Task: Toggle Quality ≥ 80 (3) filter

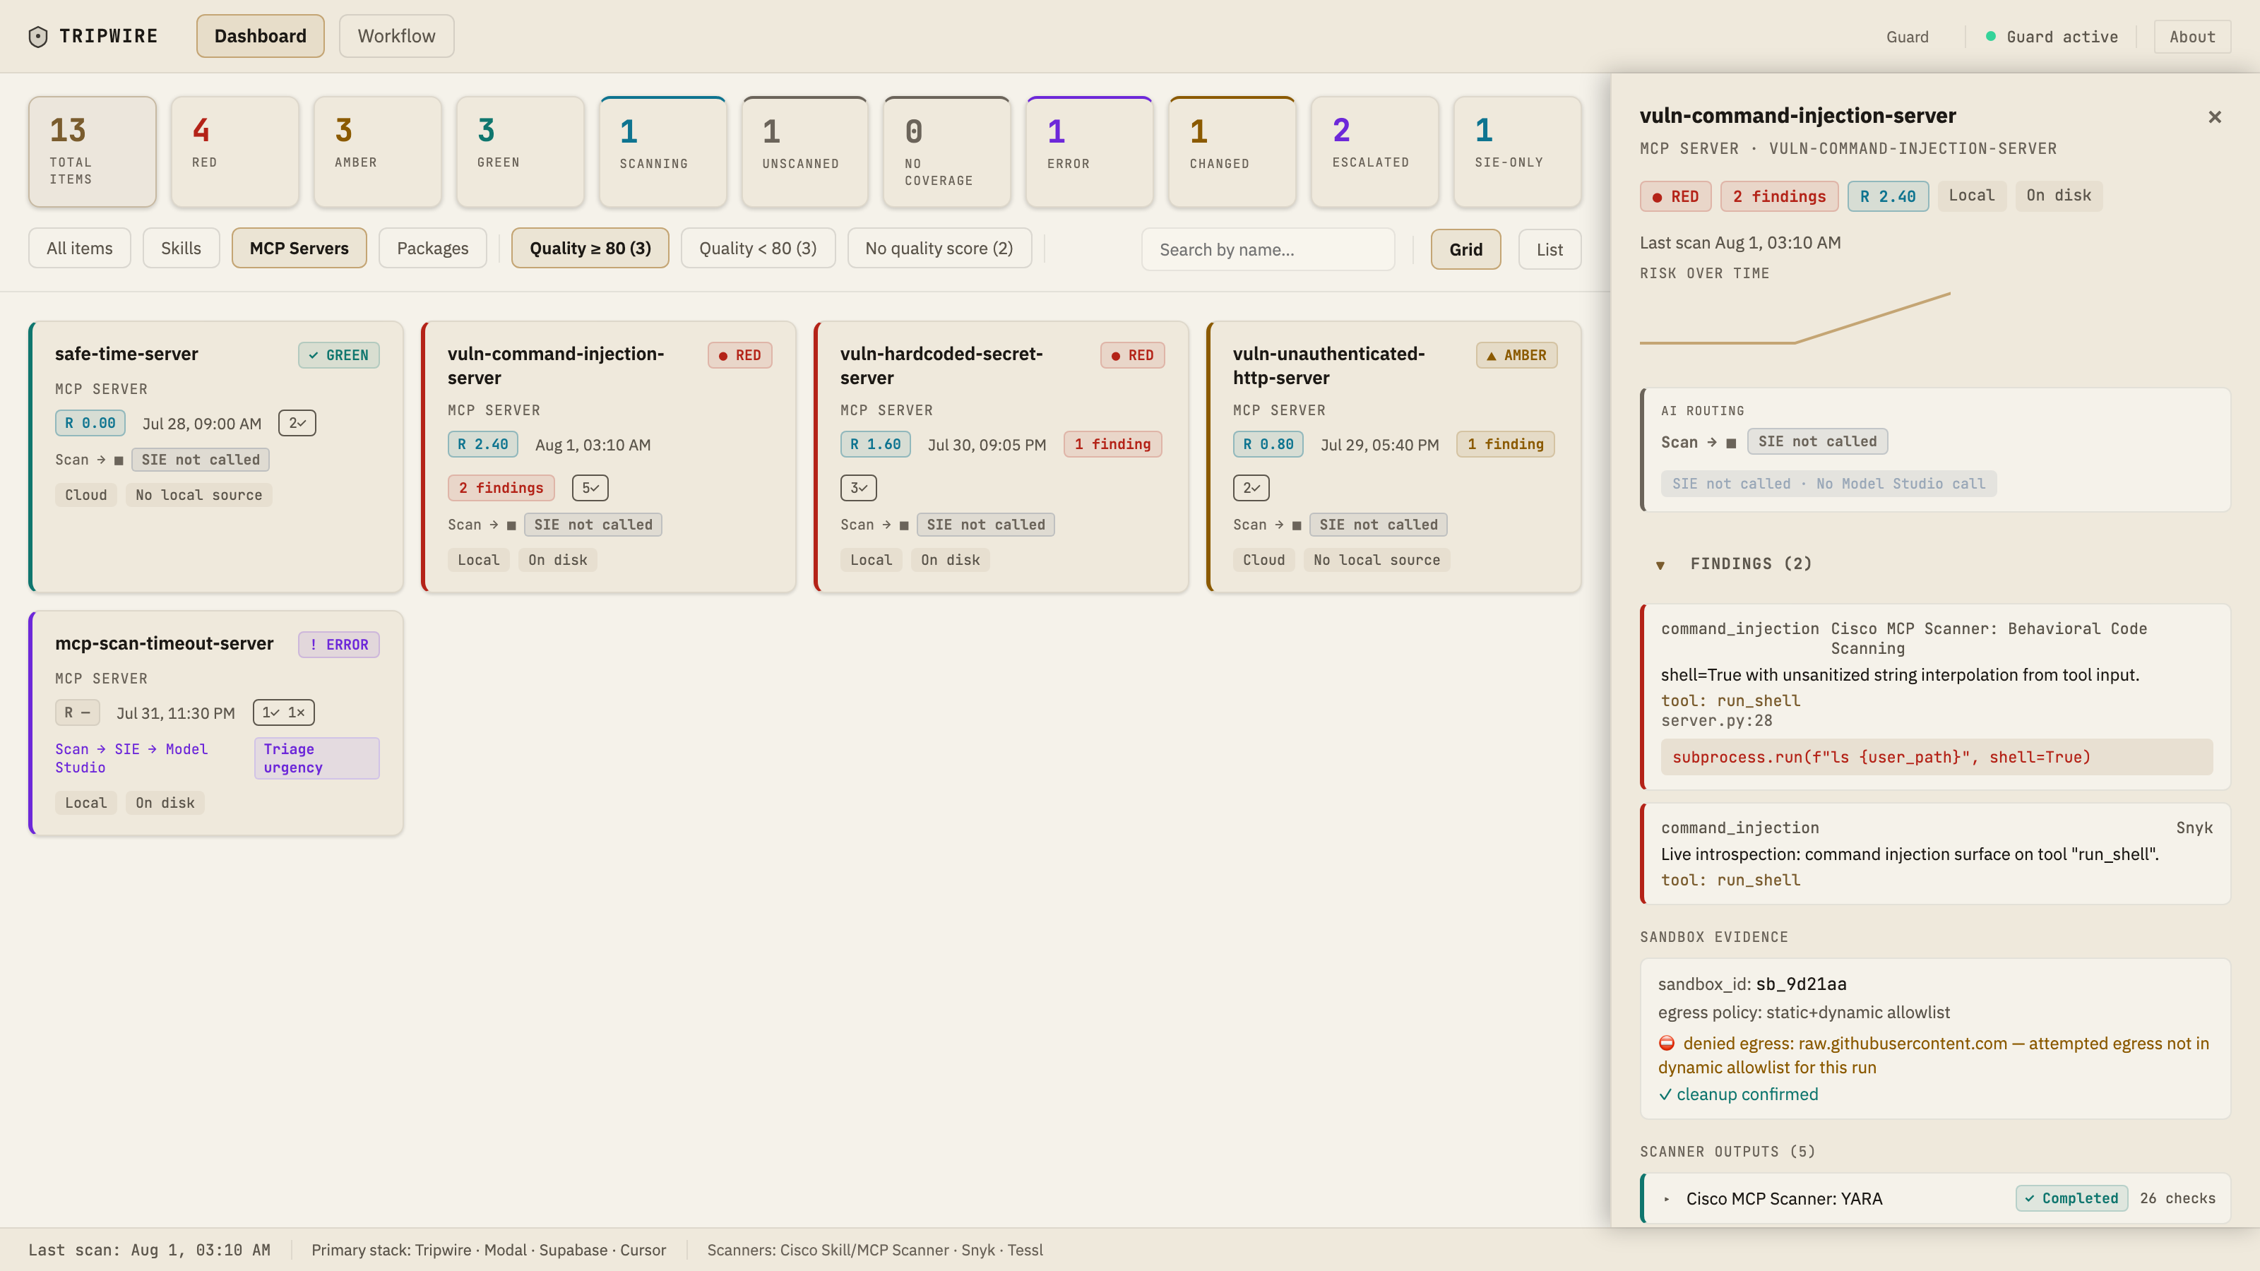Action: pyautogui.click(x=590, y=249)
